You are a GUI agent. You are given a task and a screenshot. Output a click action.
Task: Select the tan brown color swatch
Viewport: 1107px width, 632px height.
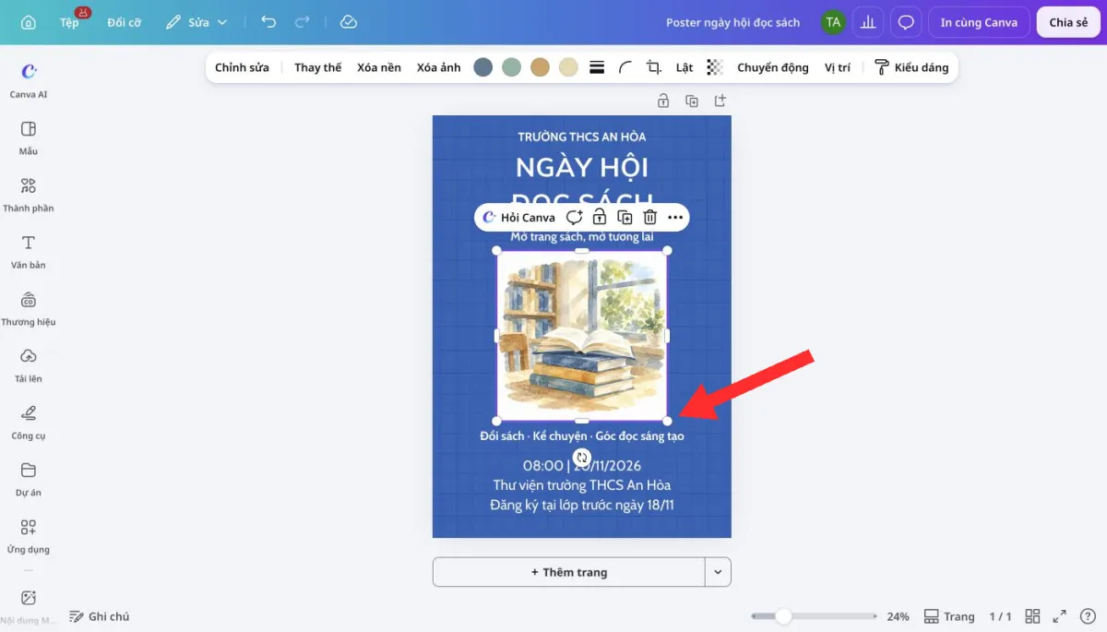[540, 67]
